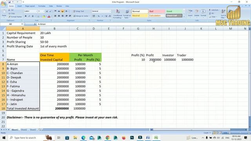Apply the Check Cell style
The height and width of the screenshot is (141, 251).
pyautogui.click(x=174, y=16)
